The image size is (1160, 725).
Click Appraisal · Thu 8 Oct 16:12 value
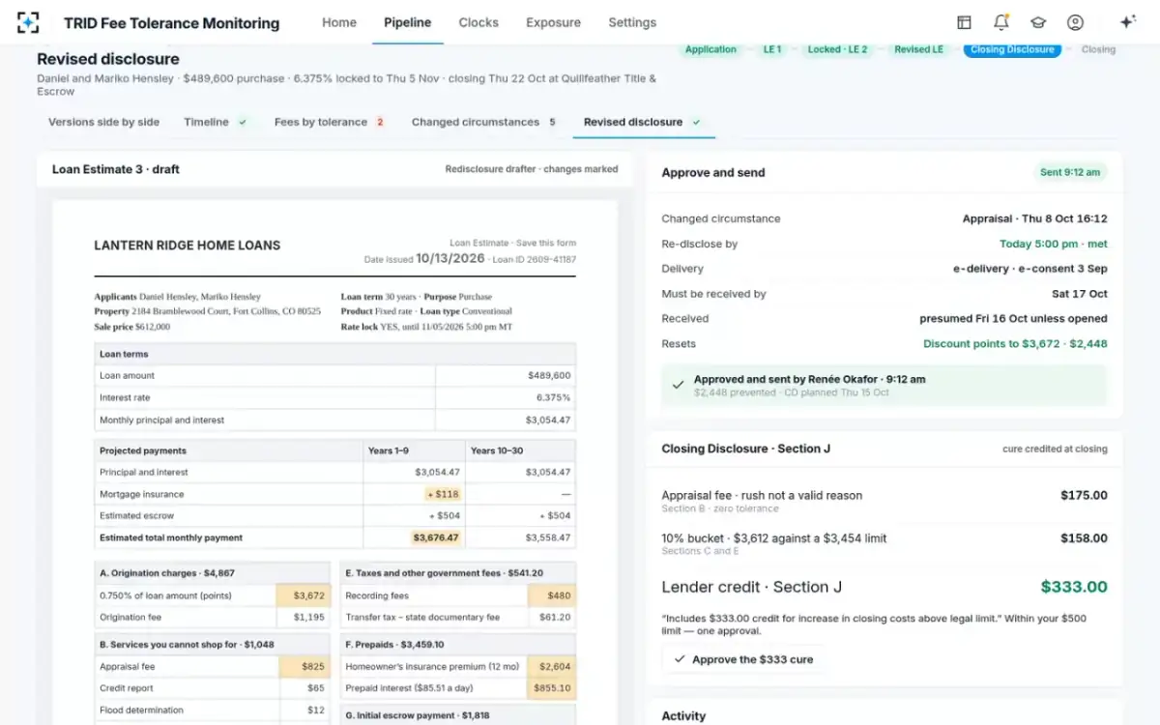tap(1034, 218)
